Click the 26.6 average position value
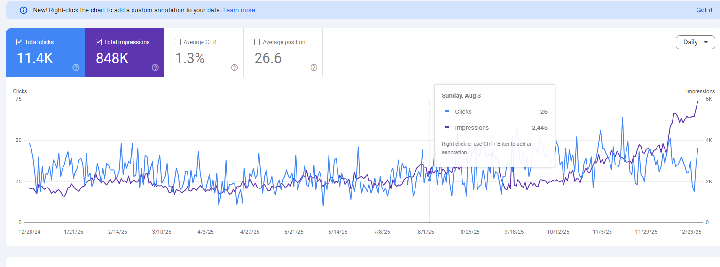The height and width of the screenshot is (267, 720). 268,58
